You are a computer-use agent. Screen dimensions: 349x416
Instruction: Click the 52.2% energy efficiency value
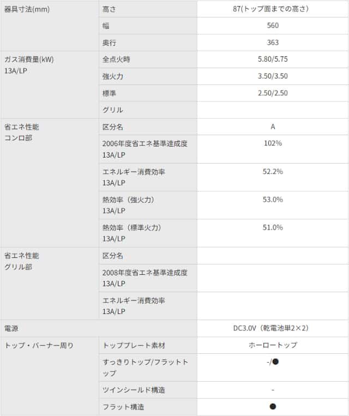[x=273, y=172]
